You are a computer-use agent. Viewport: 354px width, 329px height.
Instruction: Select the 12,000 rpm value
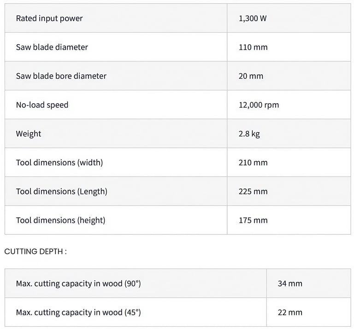coord(259,105)
